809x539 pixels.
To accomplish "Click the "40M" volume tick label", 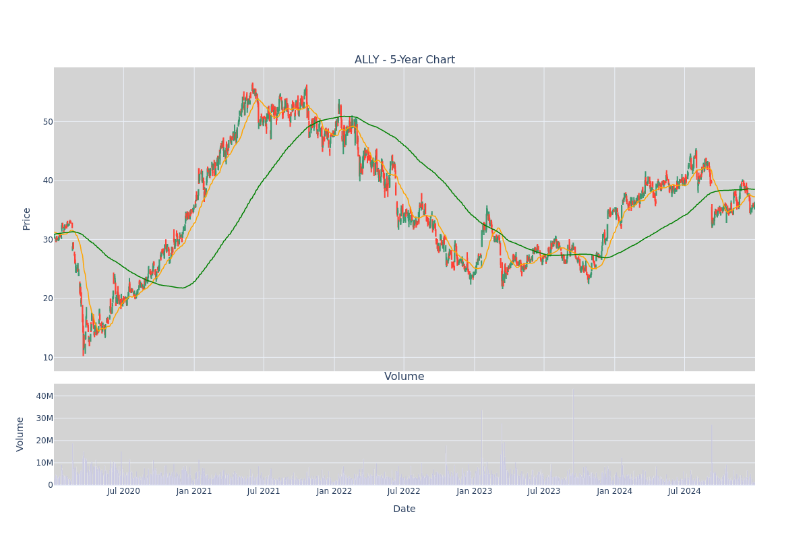I will tap(44, 396).
